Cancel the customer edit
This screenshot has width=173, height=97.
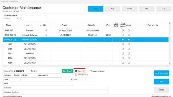tap(161, 90)
